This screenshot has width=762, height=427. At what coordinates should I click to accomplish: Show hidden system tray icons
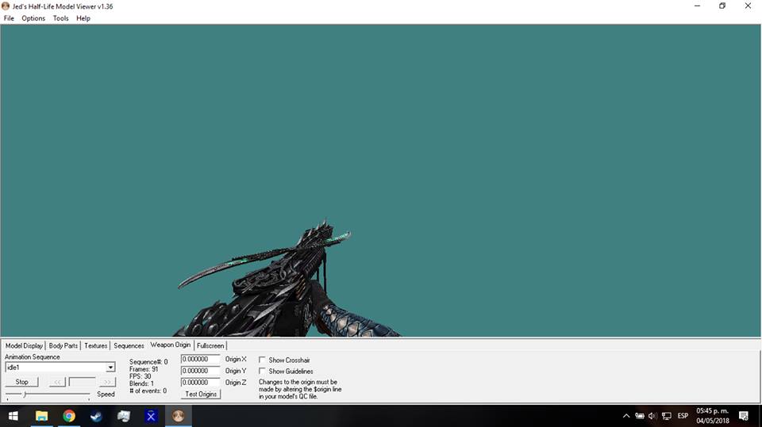pyautogui.click(x=626, y=416)
